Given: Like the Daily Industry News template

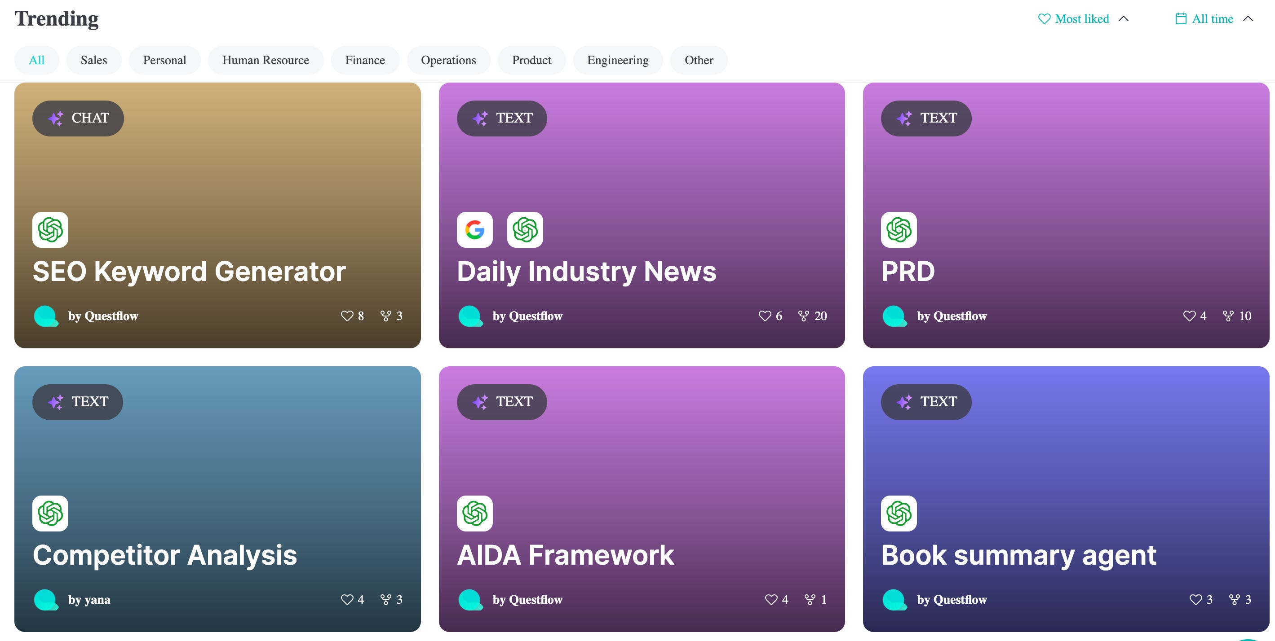Looking at the screenshot, I should pos(765,316).
